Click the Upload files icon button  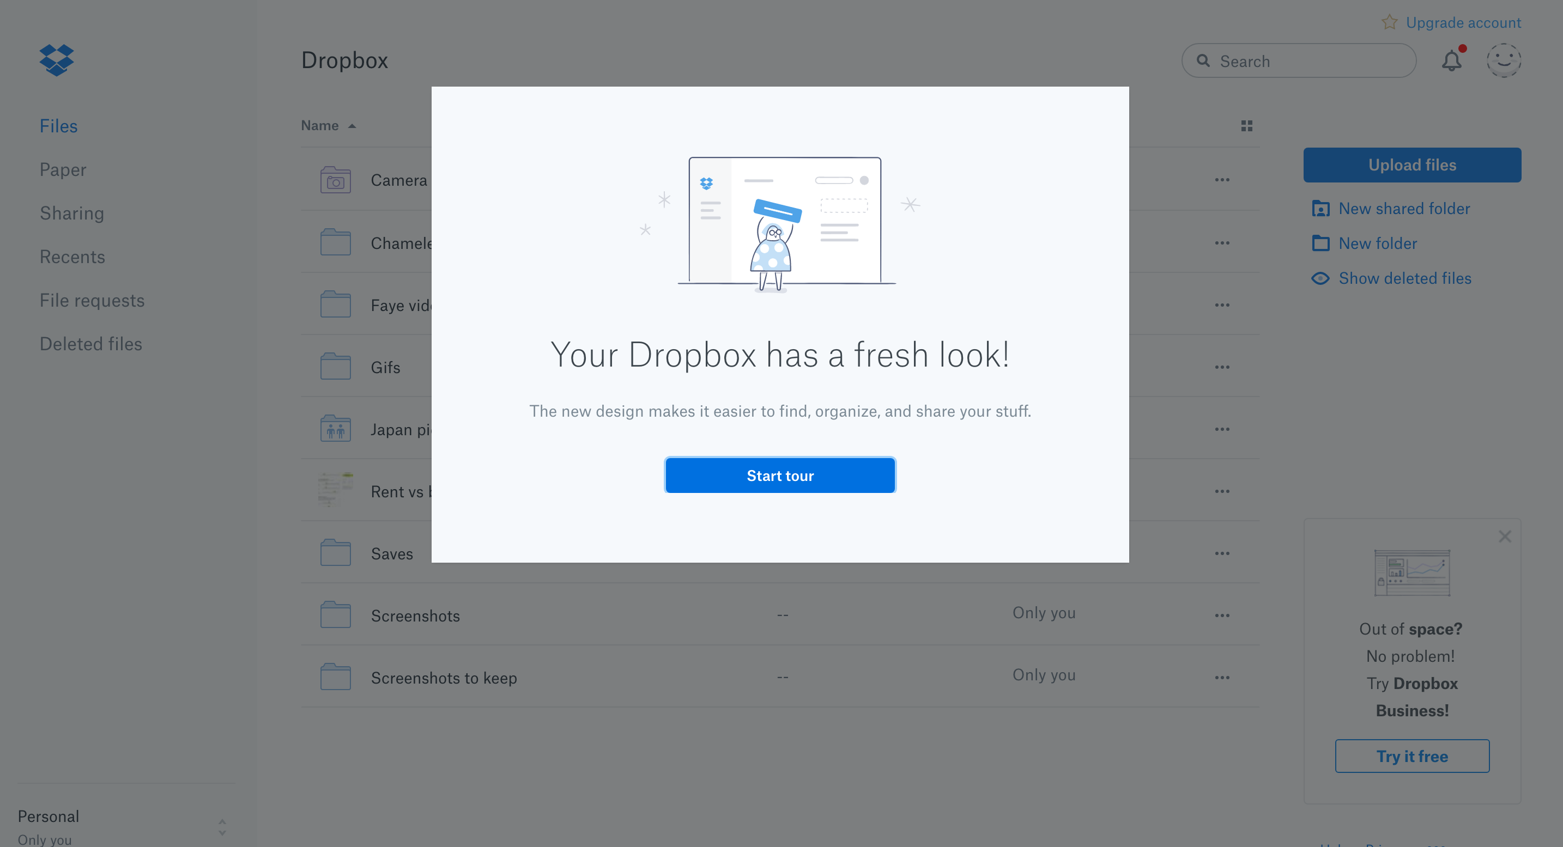tap(1413, 164)
